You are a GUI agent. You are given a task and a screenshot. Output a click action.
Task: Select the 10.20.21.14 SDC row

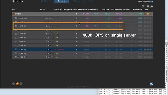click(82, 34)
